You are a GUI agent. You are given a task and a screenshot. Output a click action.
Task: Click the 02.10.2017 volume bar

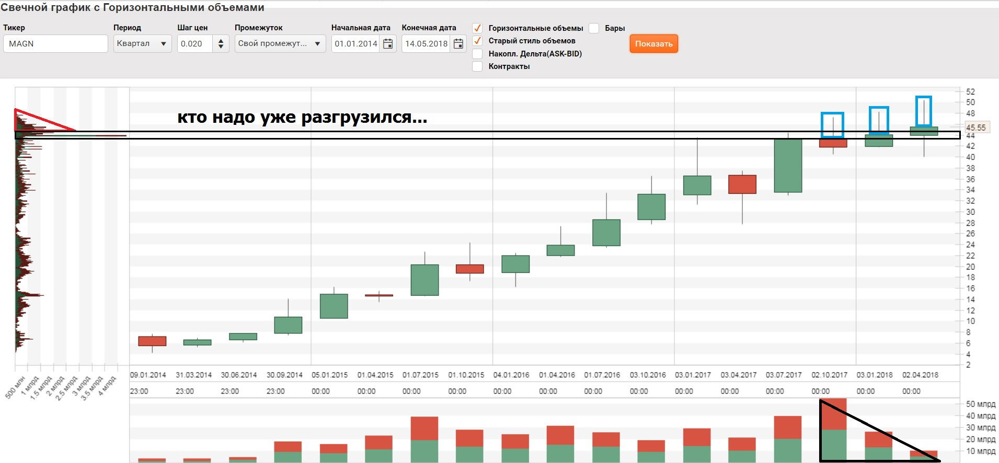833,430
